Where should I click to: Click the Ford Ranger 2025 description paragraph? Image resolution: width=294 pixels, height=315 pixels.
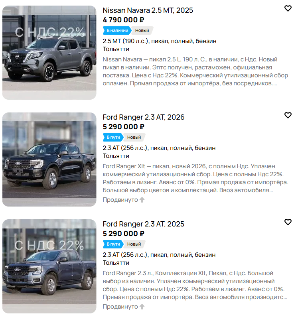pos(195,285)
